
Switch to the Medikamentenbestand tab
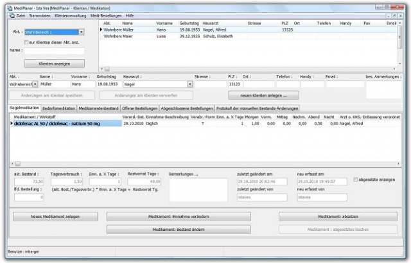click(x=98, y=108)
